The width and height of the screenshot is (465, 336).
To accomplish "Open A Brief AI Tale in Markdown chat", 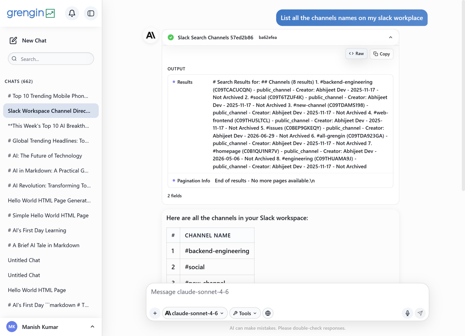I will point(51,245).
